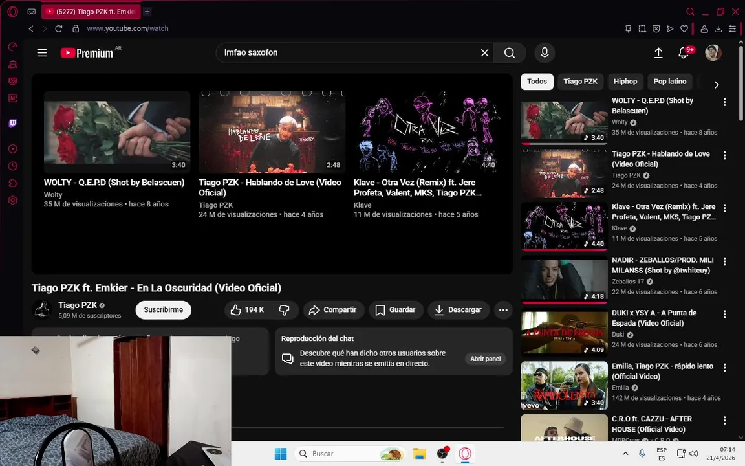Open history clock in Opera sidebar

tap(13, 166)
